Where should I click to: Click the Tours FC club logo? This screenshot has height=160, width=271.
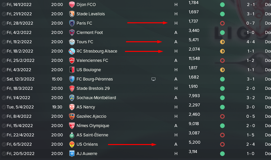tap(72, 42)
